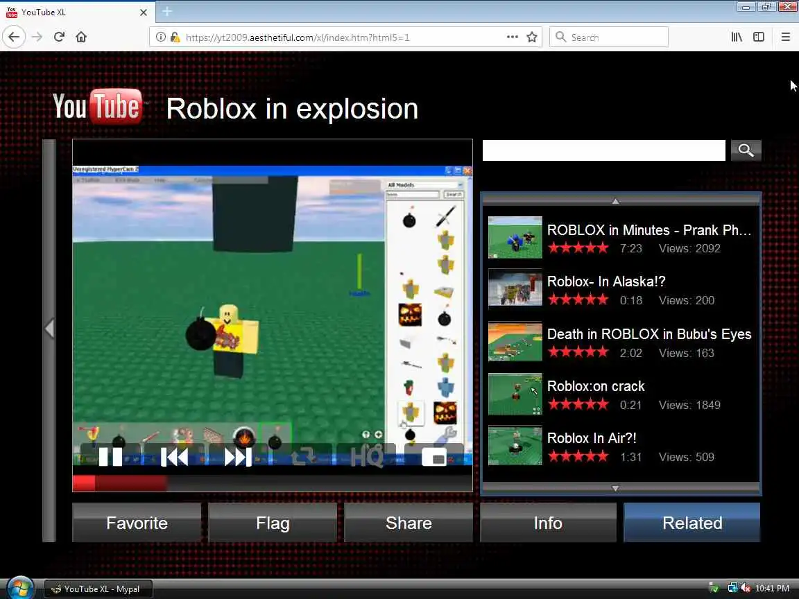Click the green shield tray icon

714,589
